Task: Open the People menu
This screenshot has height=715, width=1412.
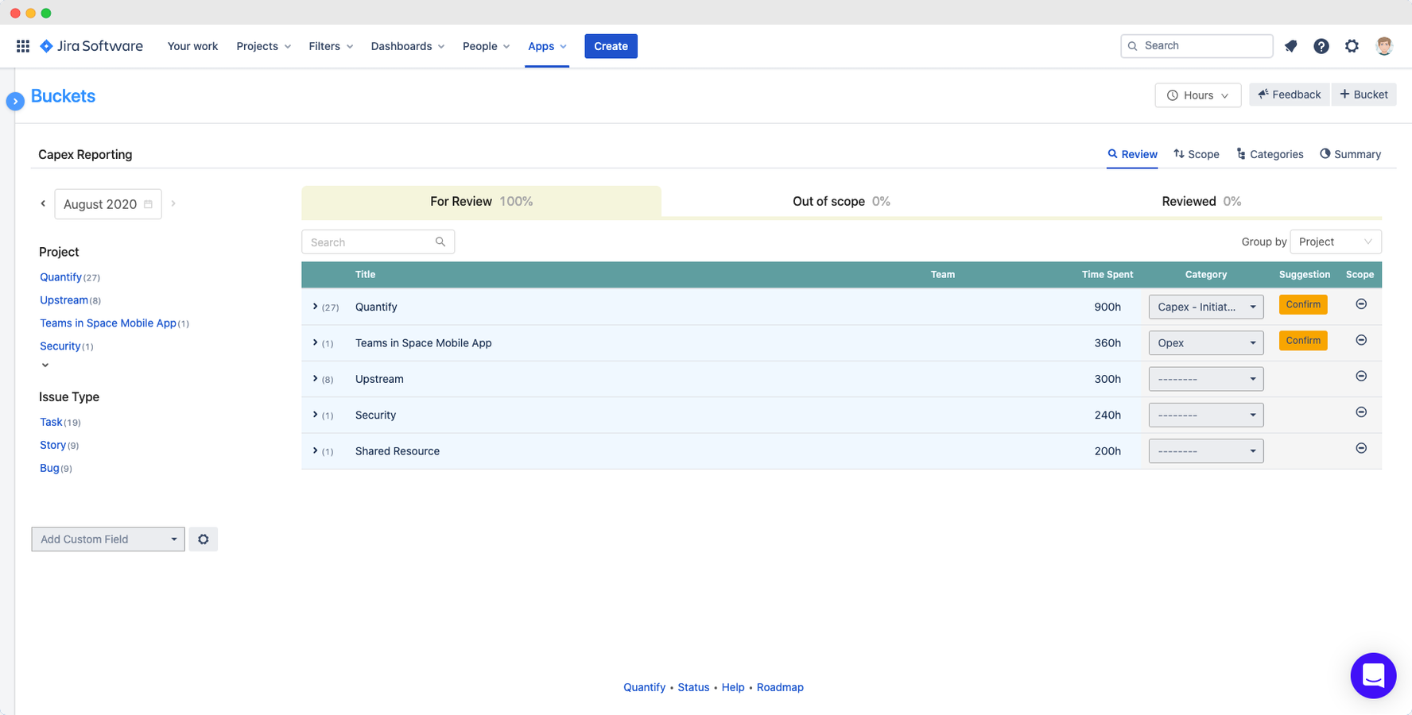Action: 486,46
